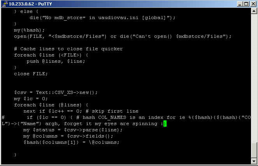Click the empty scrollbar track above thumb
258x166 pixels.
pyautogui.click(x=254, y=78)
